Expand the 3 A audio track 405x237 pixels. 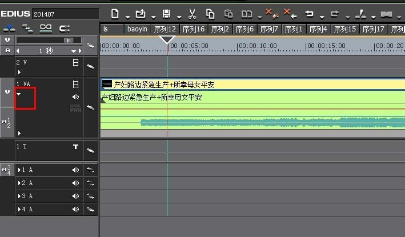pyautogui.click(x=19, y=196)
